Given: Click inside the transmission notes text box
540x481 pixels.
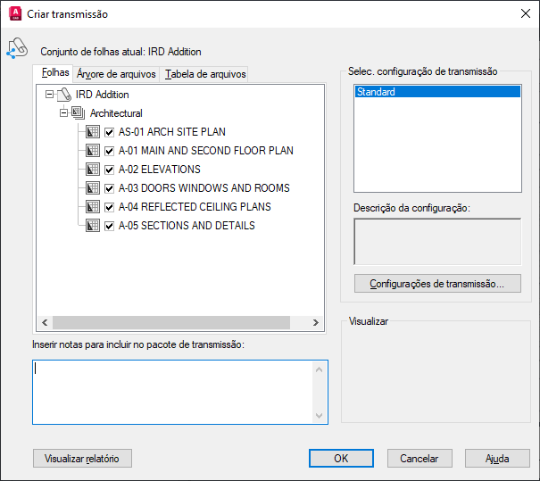Looking at the screenshot, I should pos(174,392).
